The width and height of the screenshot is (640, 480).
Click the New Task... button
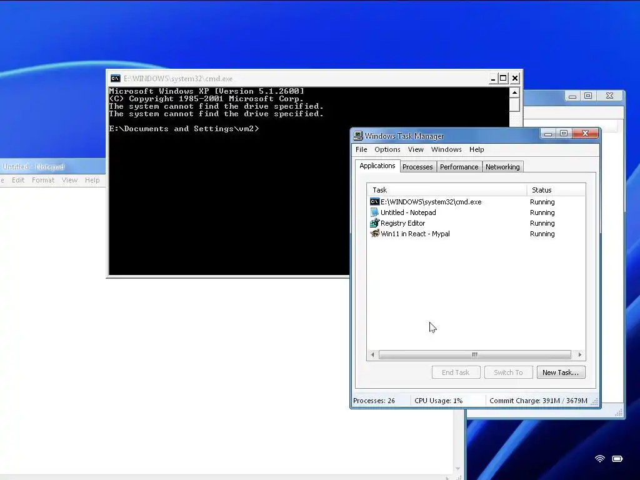click(561, 372)
